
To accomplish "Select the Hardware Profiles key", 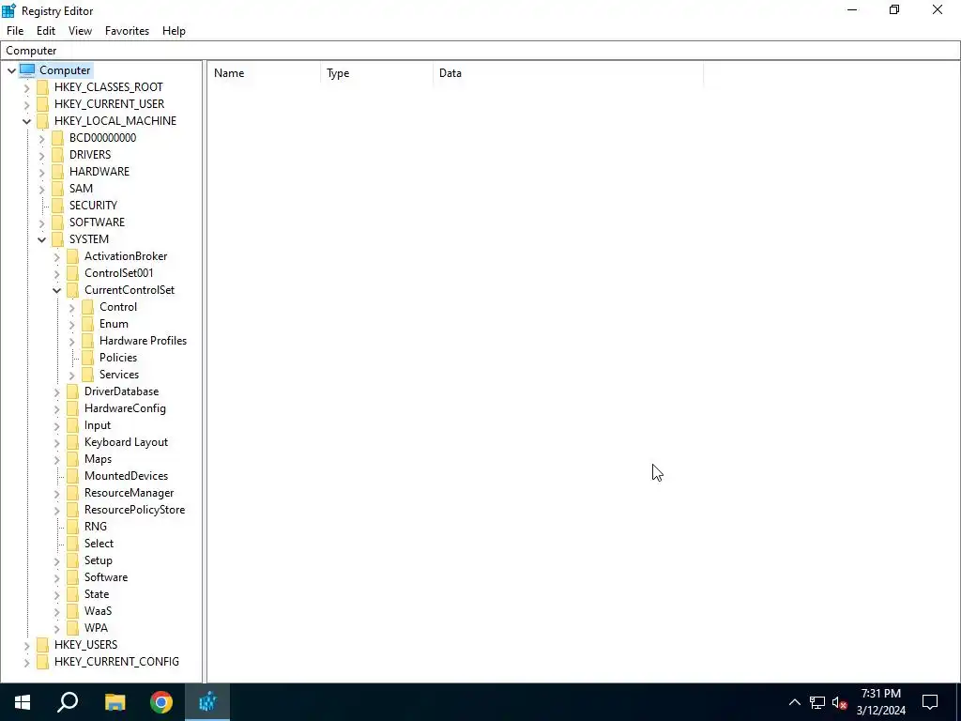I will tap(143, 341).
